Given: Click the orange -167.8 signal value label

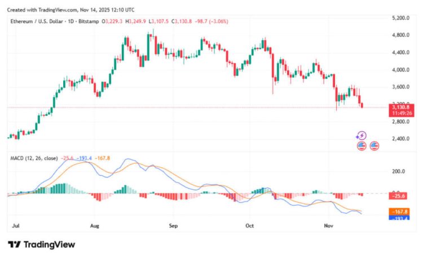Looking at the screenshot, I should pos(403,211).
